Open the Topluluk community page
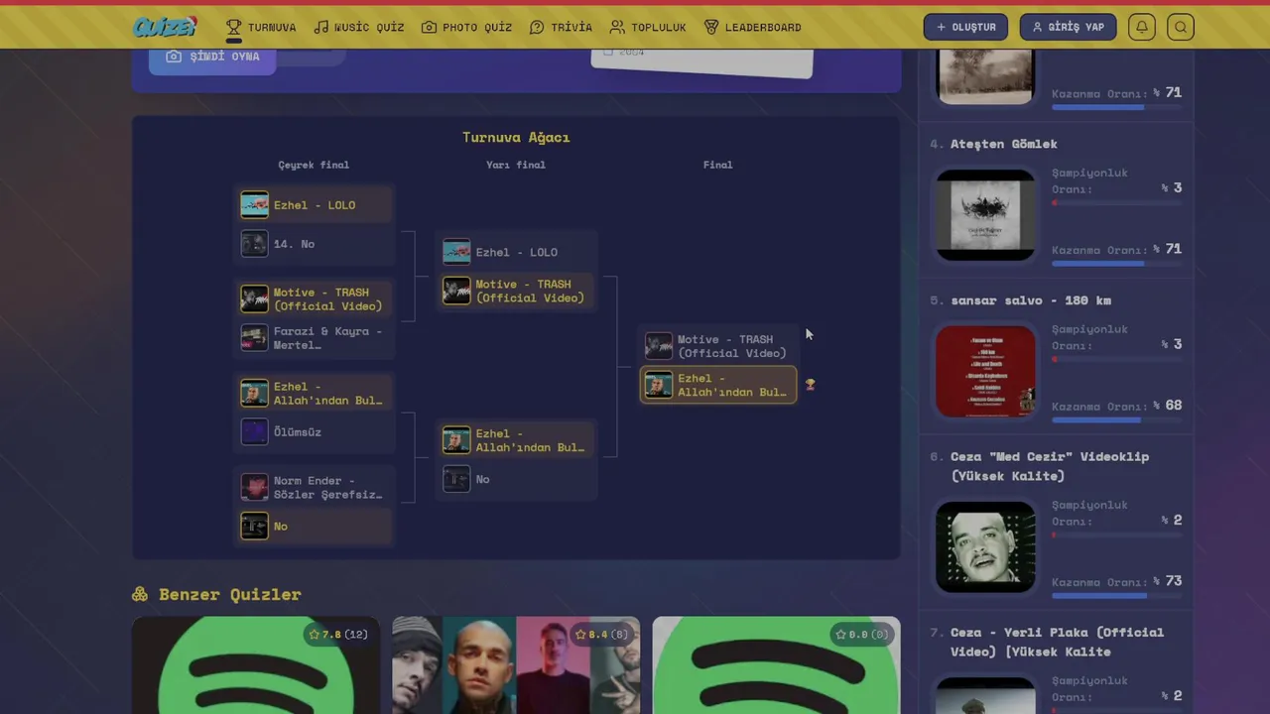This screenshot has height=714, width=1270. pyautogui.click(x=648, y=27)
